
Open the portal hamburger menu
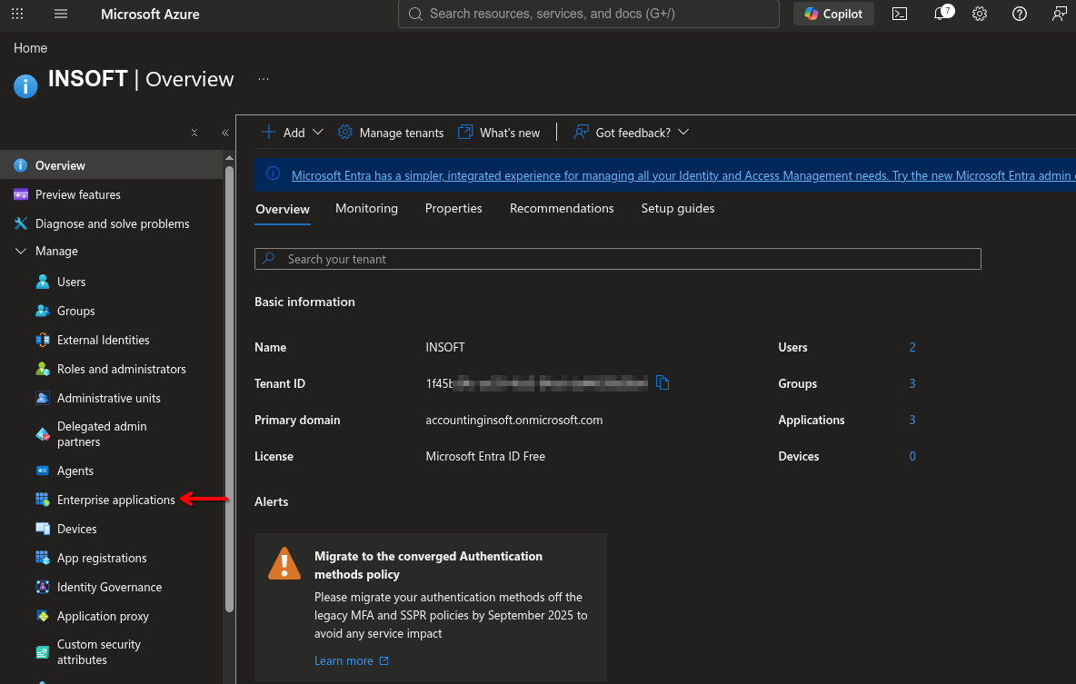tap(60, 14)
